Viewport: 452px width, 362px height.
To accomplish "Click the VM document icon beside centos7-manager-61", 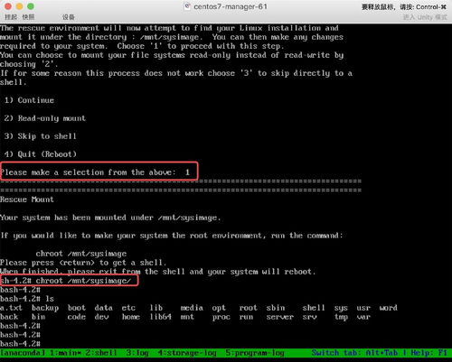I will [x=187, y=6].
